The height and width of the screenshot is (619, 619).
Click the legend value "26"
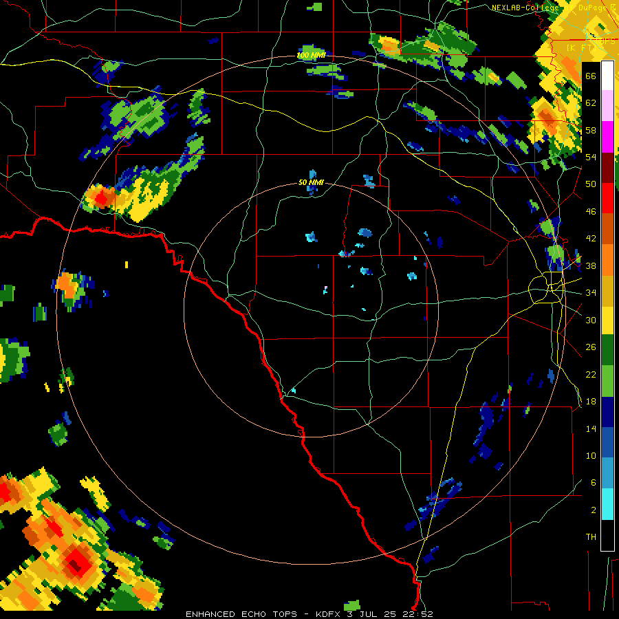coord(591,347)
